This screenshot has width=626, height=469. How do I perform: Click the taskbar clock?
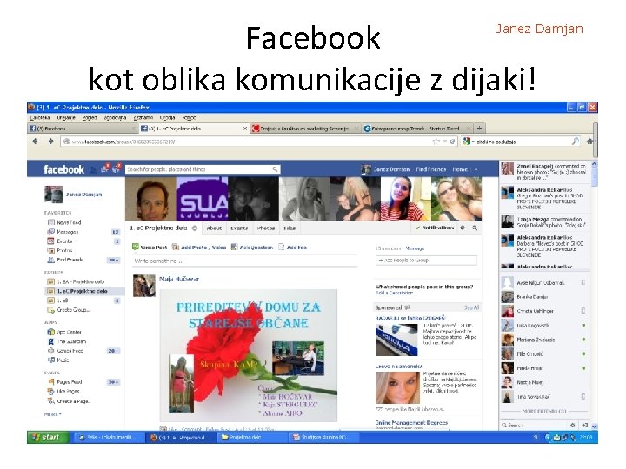point(586,438)
